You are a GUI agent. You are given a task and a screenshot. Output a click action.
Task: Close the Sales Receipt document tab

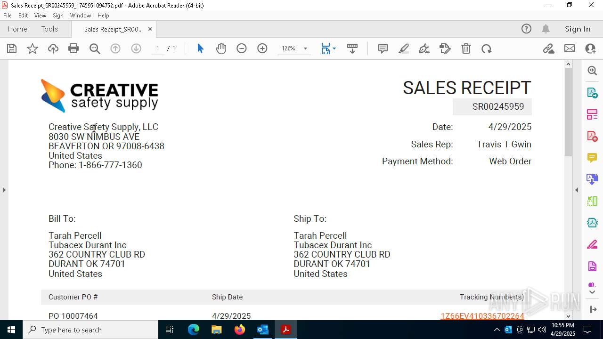[x=150, y=29]
